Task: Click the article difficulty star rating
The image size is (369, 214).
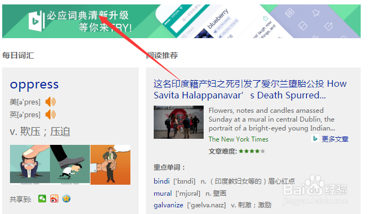Action: coord(252,151)
